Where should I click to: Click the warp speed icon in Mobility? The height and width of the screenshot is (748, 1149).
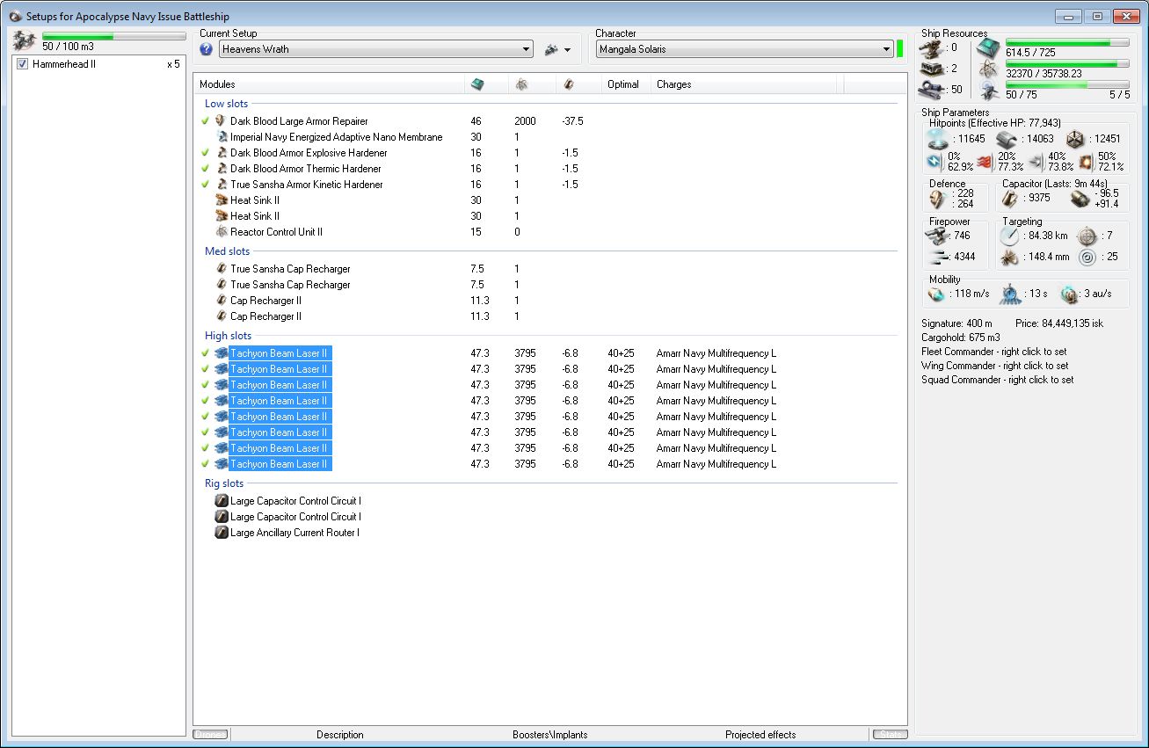[x=1068, y=294]
